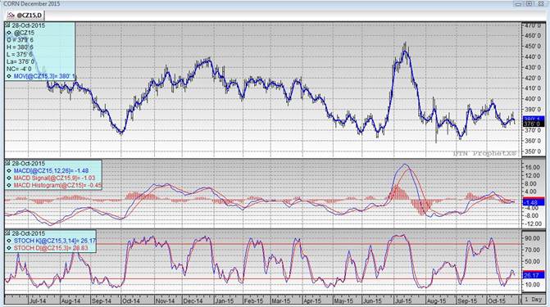Click the diamond marker beside @CZ15
This screenshot has width=550, height=307.
(x=9, y=33)
